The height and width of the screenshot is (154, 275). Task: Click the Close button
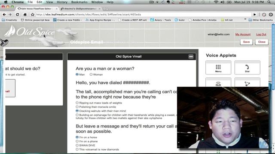click(x=262, y=42)
